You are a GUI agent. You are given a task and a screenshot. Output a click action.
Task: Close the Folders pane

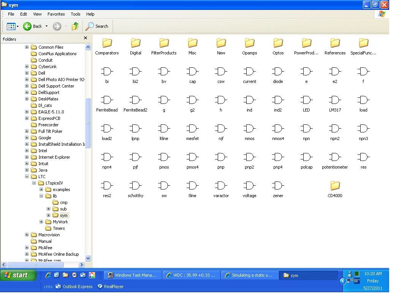pos(86,38)
